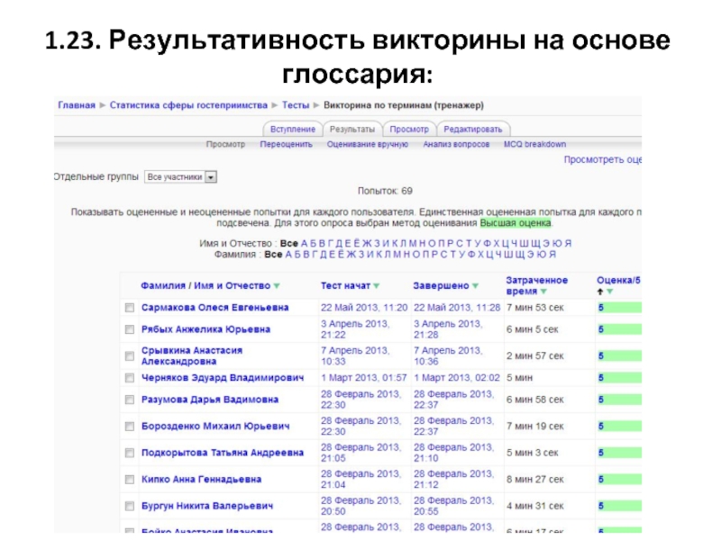Click green arrow beside Затраченное время

(x=544, y=292)
